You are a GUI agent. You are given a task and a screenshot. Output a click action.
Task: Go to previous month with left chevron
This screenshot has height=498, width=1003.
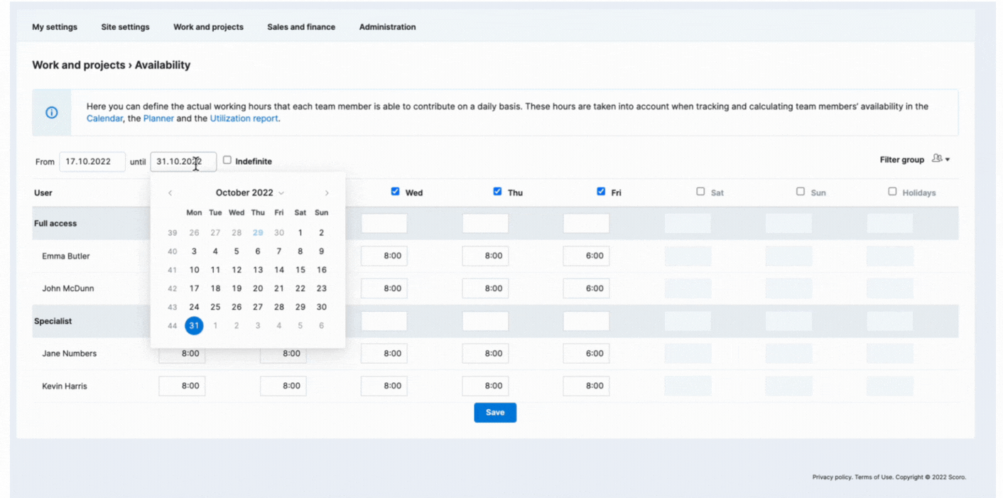pos(170,193)
